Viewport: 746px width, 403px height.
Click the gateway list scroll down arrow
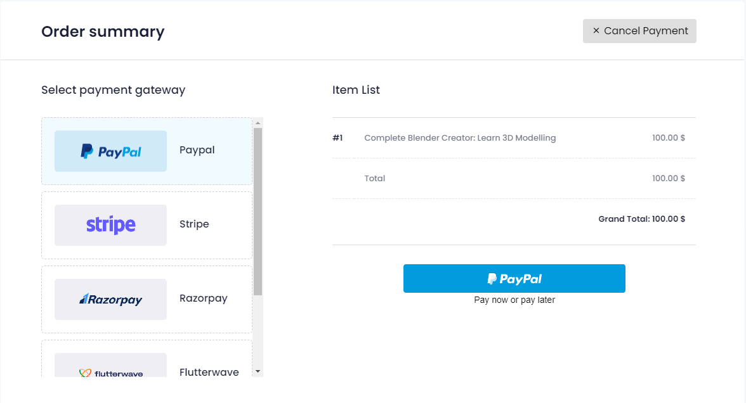tap(258, 371)
